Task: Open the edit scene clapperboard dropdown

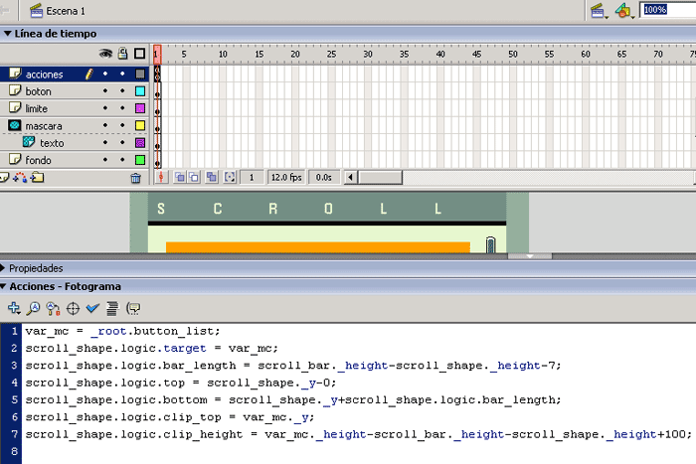Action: 600,11
